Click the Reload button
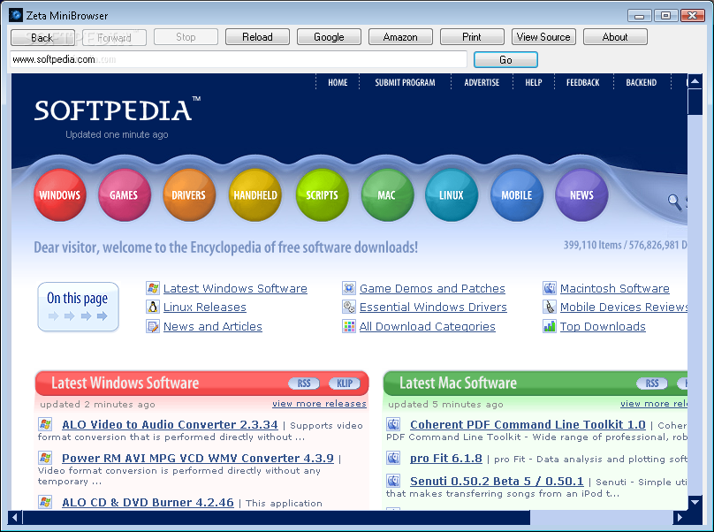The height and width of the screenshot is (532, 714). [x=257, y=37]
